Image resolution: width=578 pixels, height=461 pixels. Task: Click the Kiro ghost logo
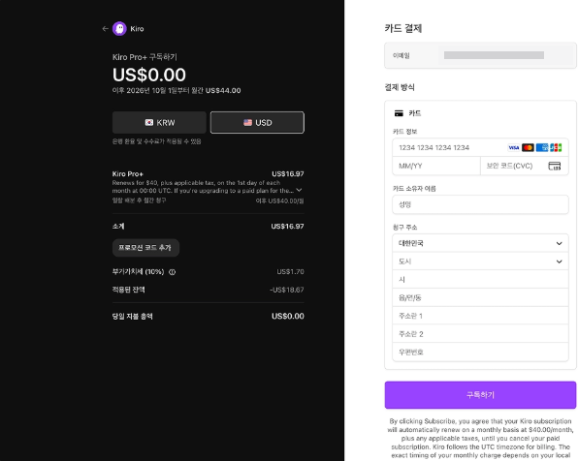tap(119, 29)
